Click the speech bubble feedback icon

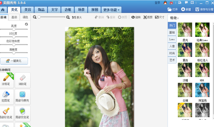tap(186, 3)
